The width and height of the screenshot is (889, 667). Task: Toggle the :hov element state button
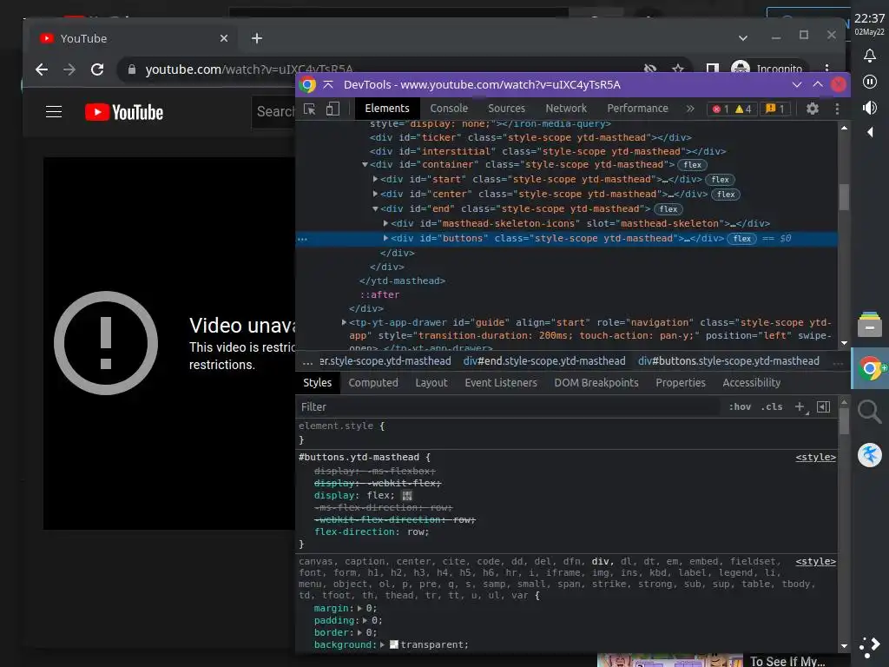coord(740,406)
